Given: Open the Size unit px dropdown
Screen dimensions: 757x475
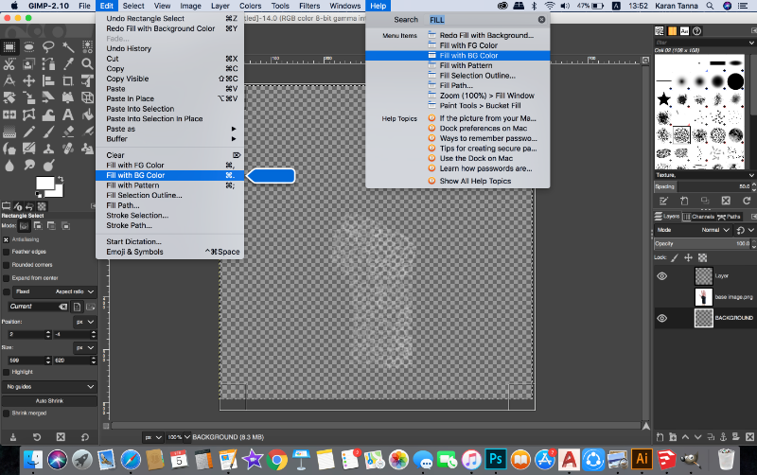Looking at the screenshot, I should [x=84, y=347].
